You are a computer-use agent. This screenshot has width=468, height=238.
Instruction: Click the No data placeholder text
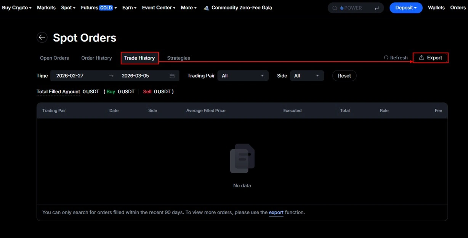[242, 185]
